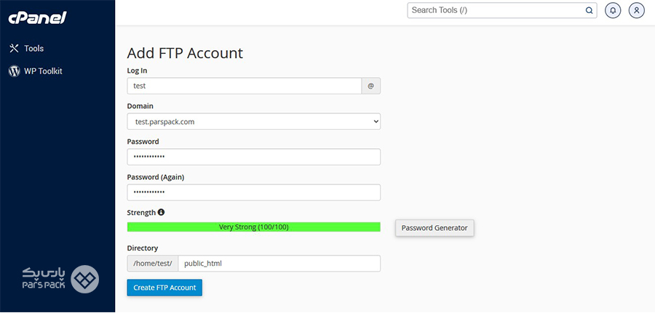Click the WordPress logo icon in sidebar

15,71
